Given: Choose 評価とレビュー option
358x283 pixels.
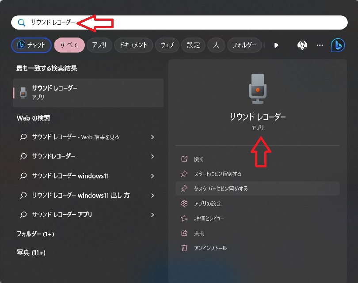Looking at the screenshot, I should (258, 219).
